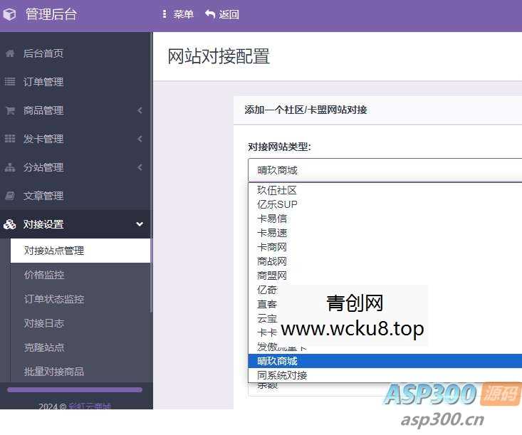Expand the 分站管理 submenu chevron
Viewport: 522px width, 435px height.
(140, 167)
